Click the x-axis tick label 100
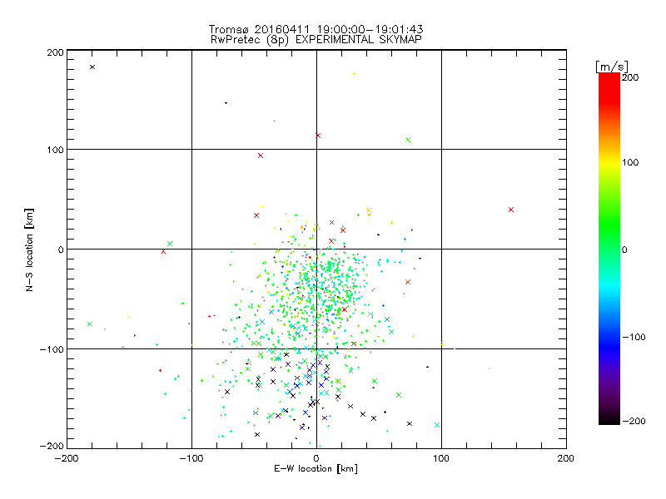 tap(441, 458)
